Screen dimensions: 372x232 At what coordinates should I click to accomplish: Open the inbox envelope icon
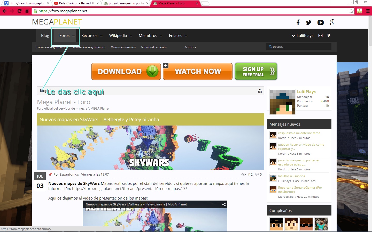coord(321,36)
